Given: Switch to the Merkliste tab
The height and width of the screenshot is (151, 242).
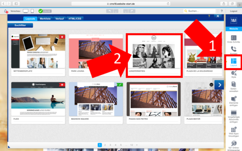Looking at the screenshot, I should click(45, 19).
